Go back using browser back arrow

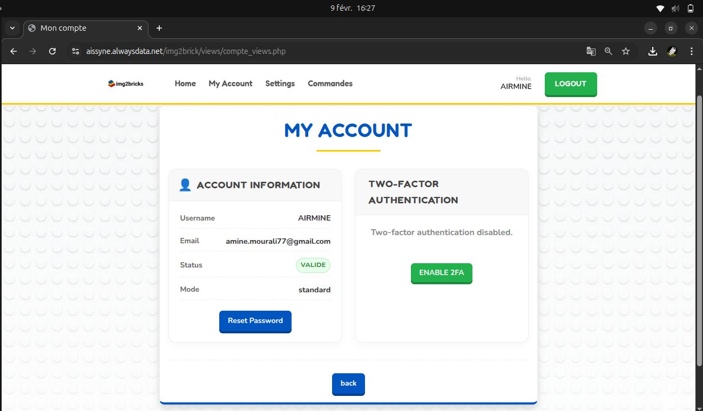point(14,51)
